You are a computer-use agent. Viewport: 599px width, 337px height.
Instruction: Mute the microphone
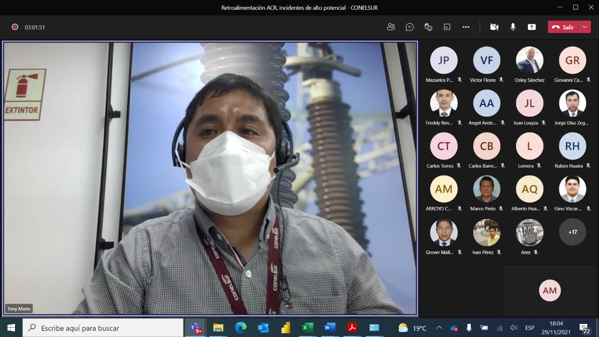coord(513,27)
